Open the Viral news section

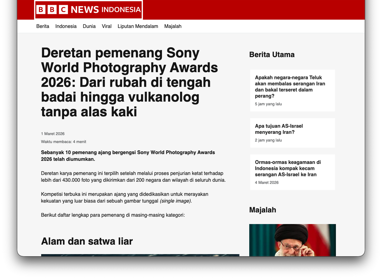(107, 26)
